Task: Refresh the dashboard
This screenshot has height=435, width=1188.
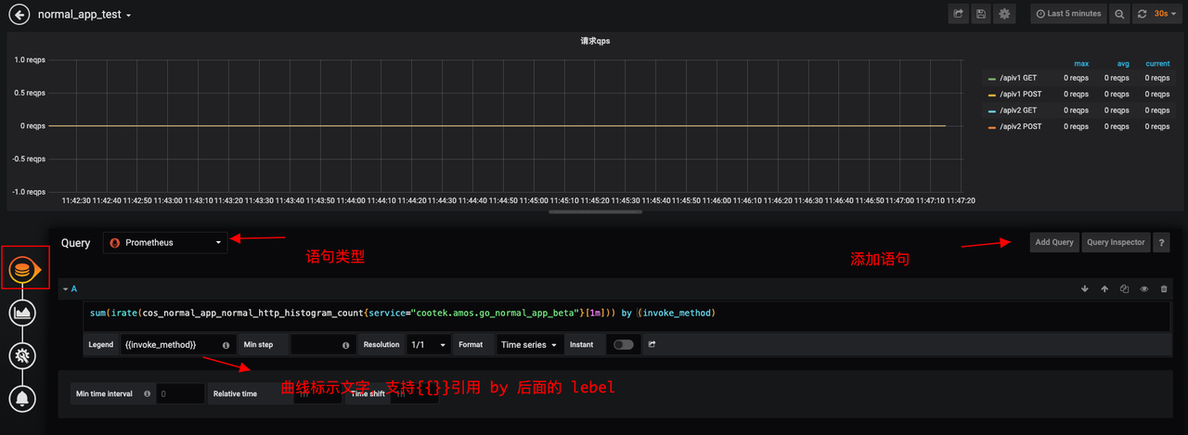Action: click(x=1143, y=14)
